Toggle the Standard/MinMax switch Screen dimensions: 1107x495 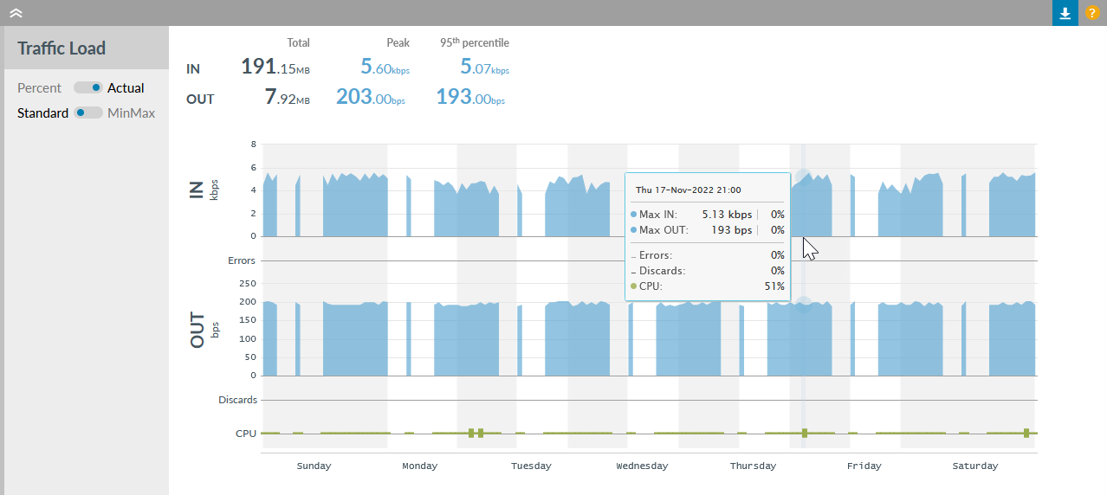tap(87, 112)
